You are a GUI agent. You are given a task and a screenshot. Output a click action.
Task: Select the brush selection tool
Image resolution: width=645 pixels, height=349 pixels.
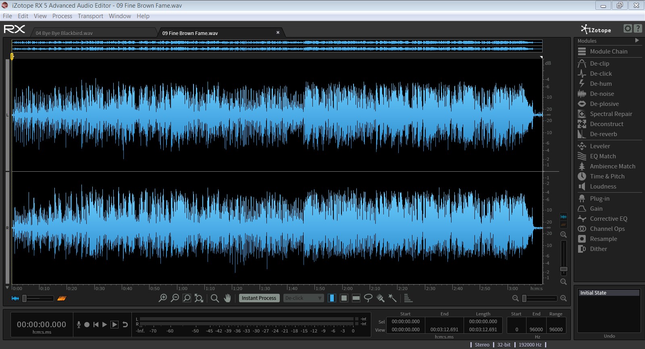point(380,298)
